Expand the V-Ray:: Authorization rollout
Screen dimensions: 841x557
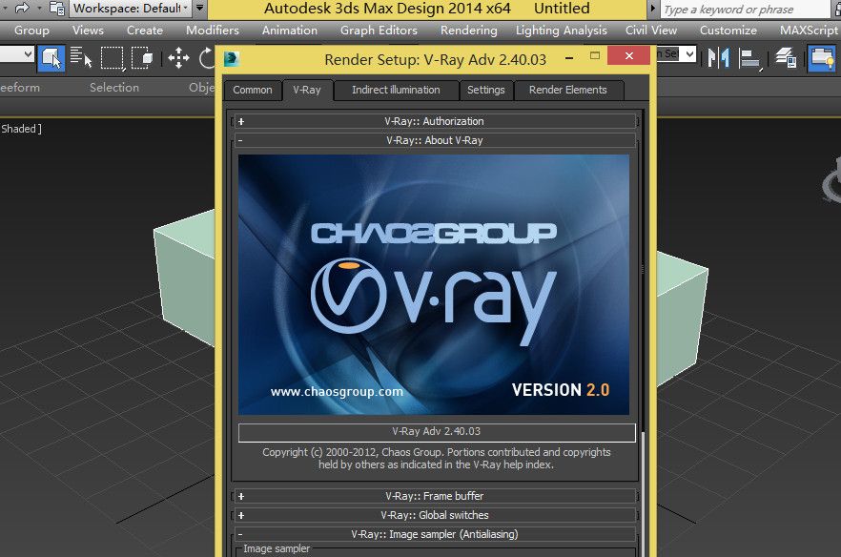[x=434, y=122]
